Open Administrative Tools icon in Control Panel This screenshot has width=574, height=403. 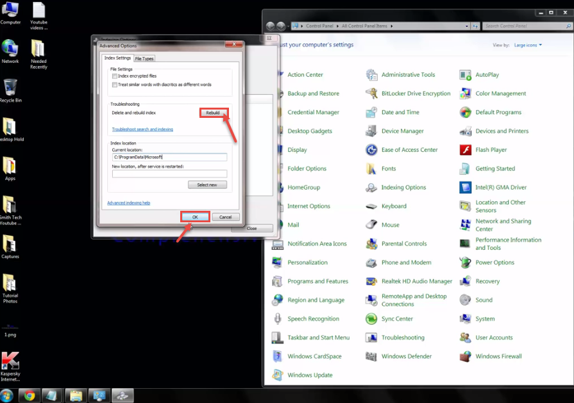(x=371, y=75)
